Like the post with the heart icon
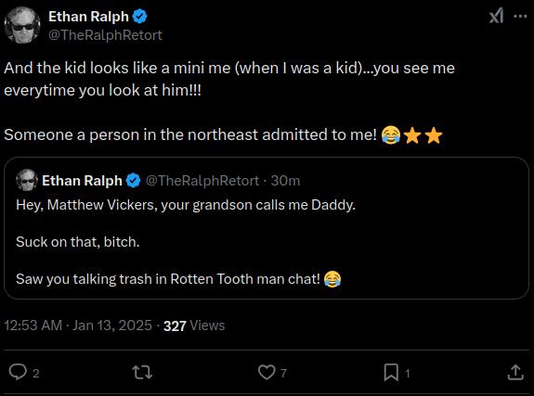 pyautogui.click(x=267, y=372)
